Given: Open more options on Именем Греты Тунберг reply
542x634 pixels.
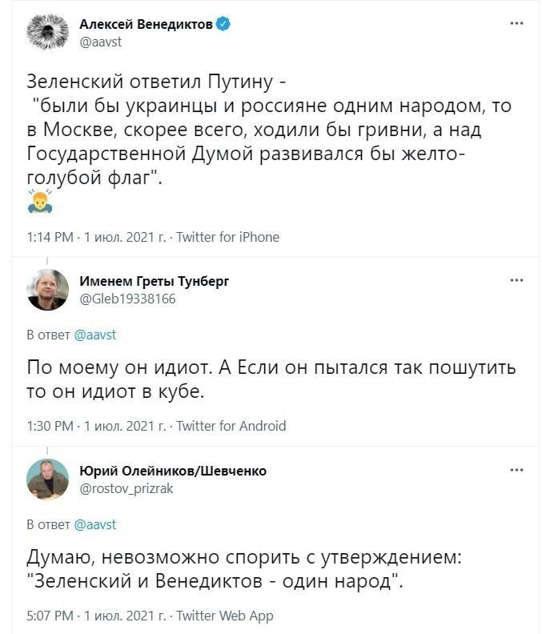Looking at the screenshot, I should 516,280.
